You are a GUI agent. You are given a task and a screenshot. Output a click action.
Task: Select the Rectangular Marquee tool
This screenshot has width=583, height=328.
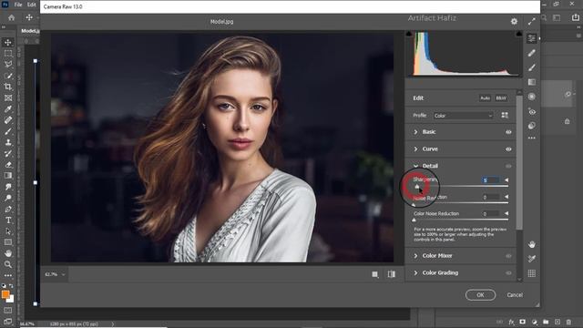coord(8,54)
